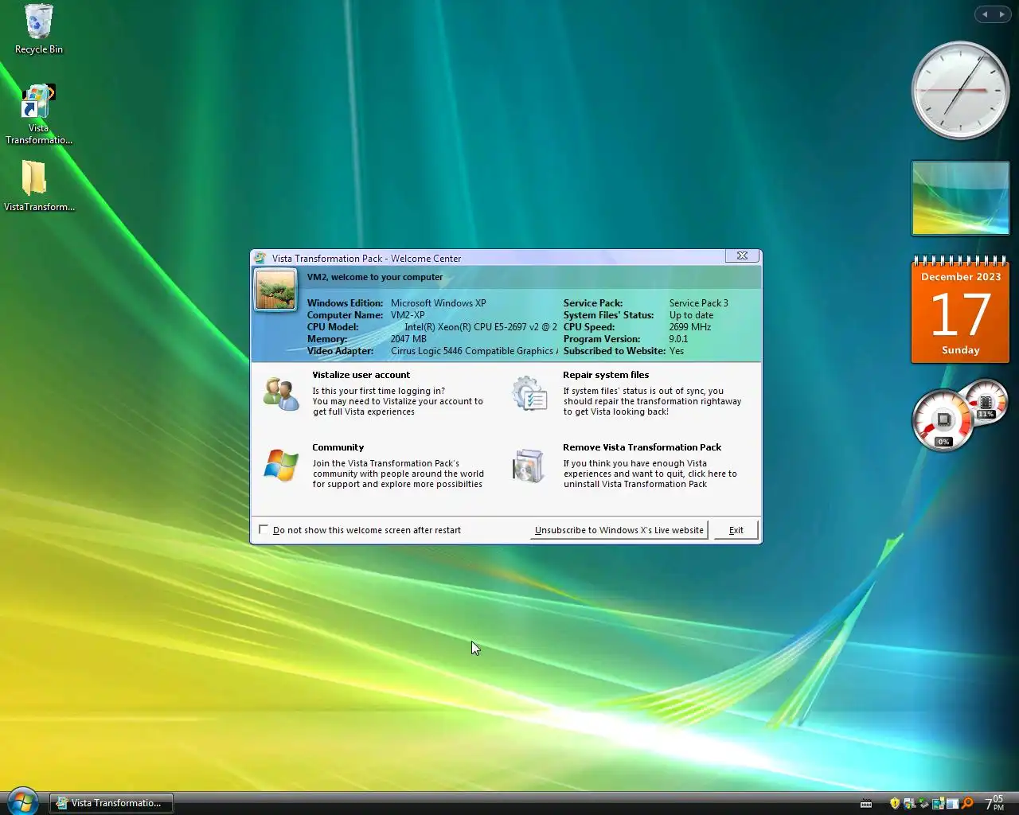This screenshot has height=815, width=1019.
Task: Click the yellow security shield tray icon
Action: (895, 804)
